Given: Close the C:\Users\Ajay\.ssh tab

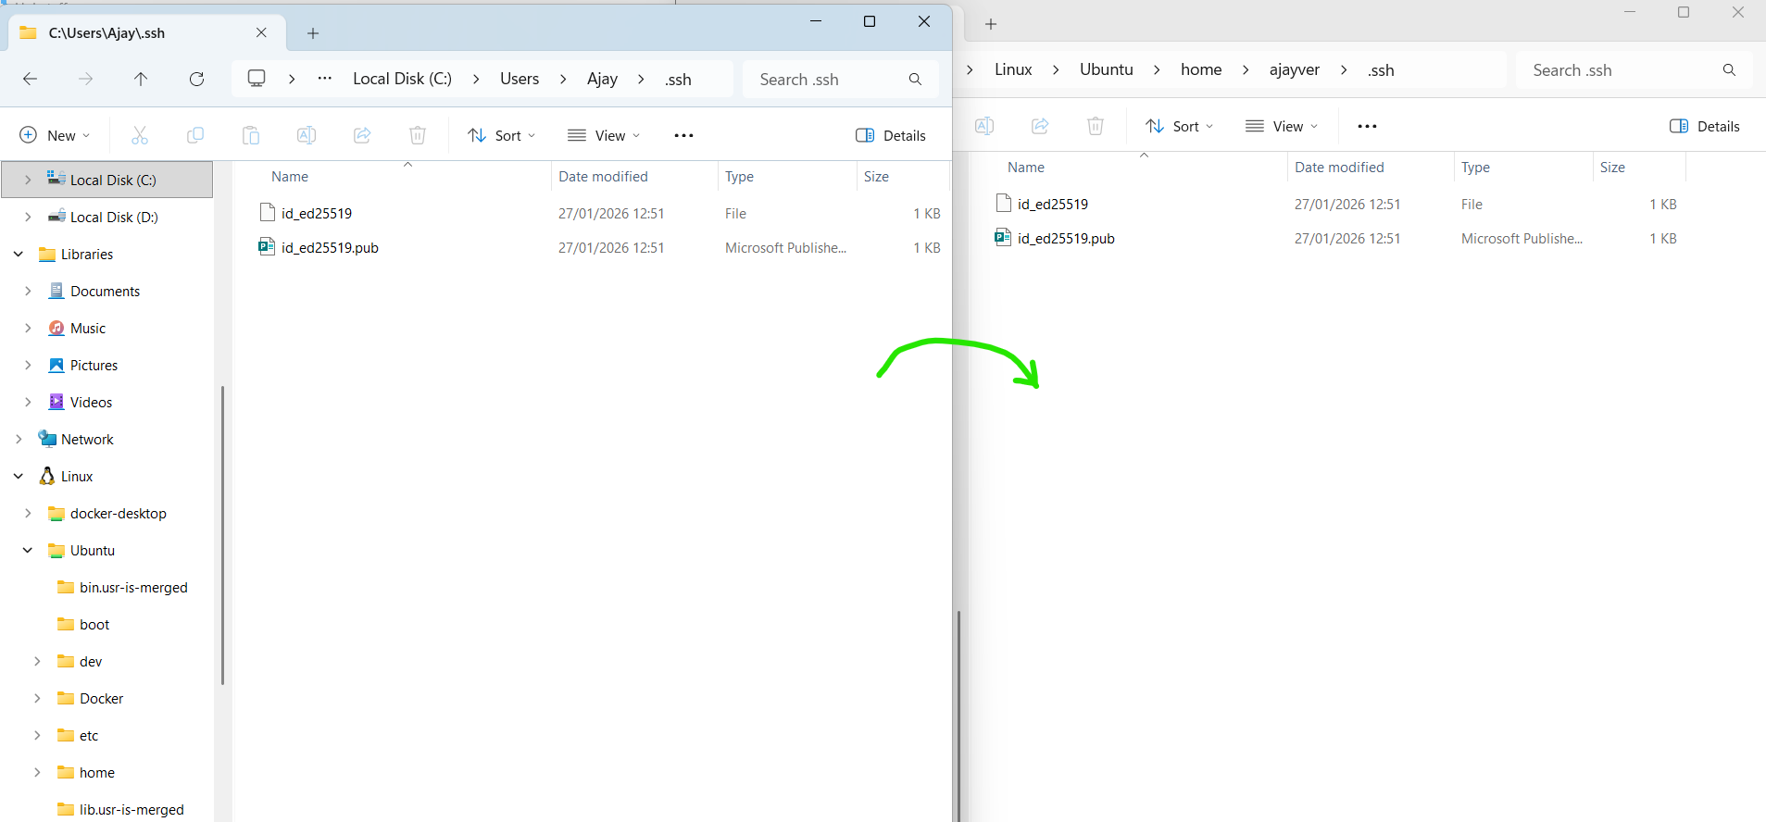Looking at the screenshot, I should tap(261, 33).
